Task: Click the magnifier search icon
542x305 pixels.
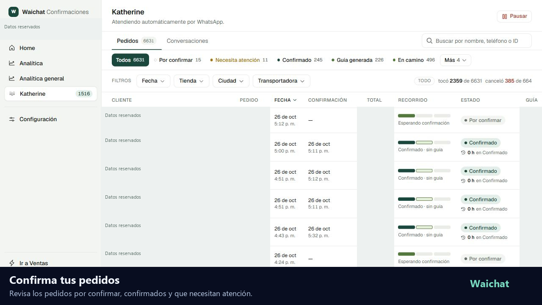Action: [429, 41]
